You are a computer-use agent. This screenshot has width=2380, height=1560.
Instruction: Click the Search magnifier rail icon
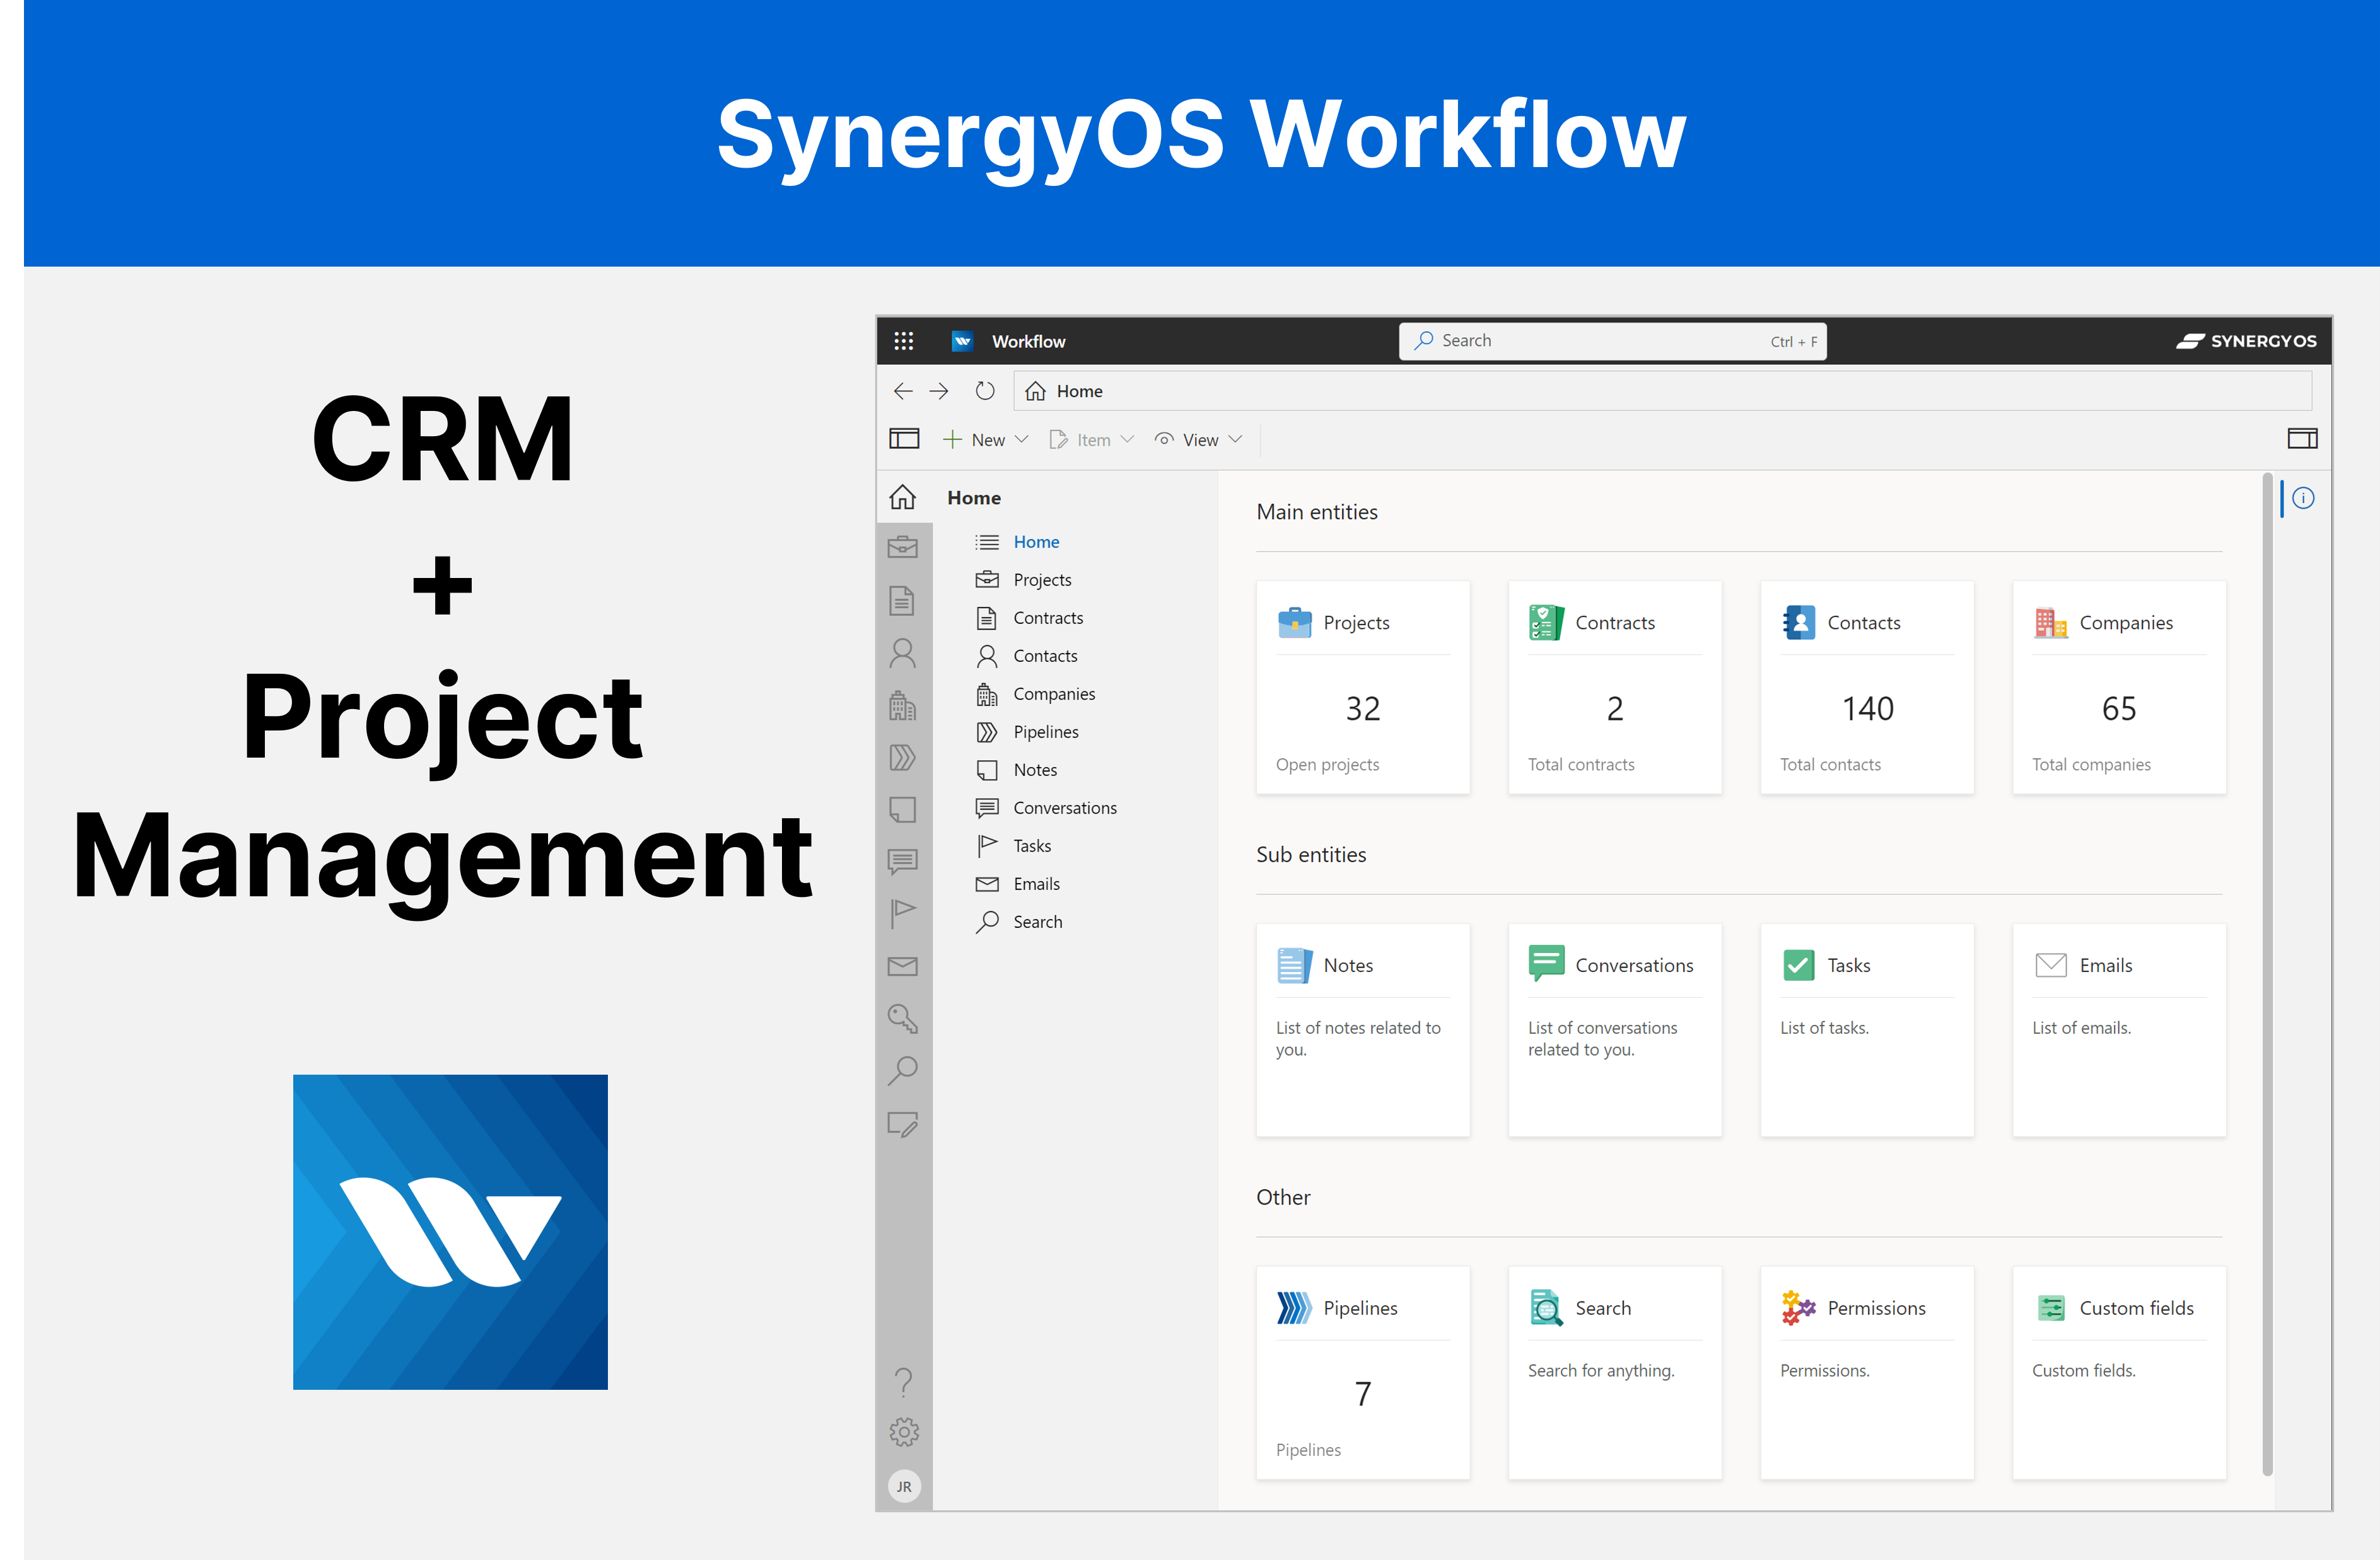point(902,1072)
